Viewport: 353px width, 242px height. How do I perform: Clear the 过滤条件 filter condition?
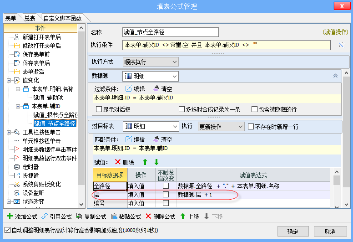click(x=162, y=89)
